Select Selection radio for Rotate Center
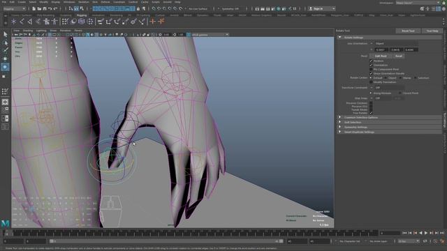The image size is (447, 251). coord(416,77)
